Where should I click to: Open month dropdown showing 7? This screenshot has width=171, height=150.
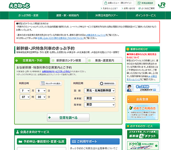(x=25, y=91)
